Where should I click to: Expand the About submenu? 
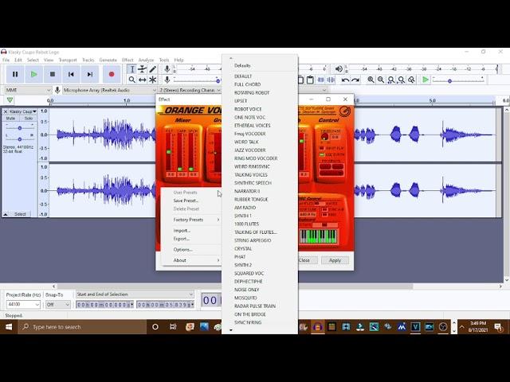[x=196, y=260]
